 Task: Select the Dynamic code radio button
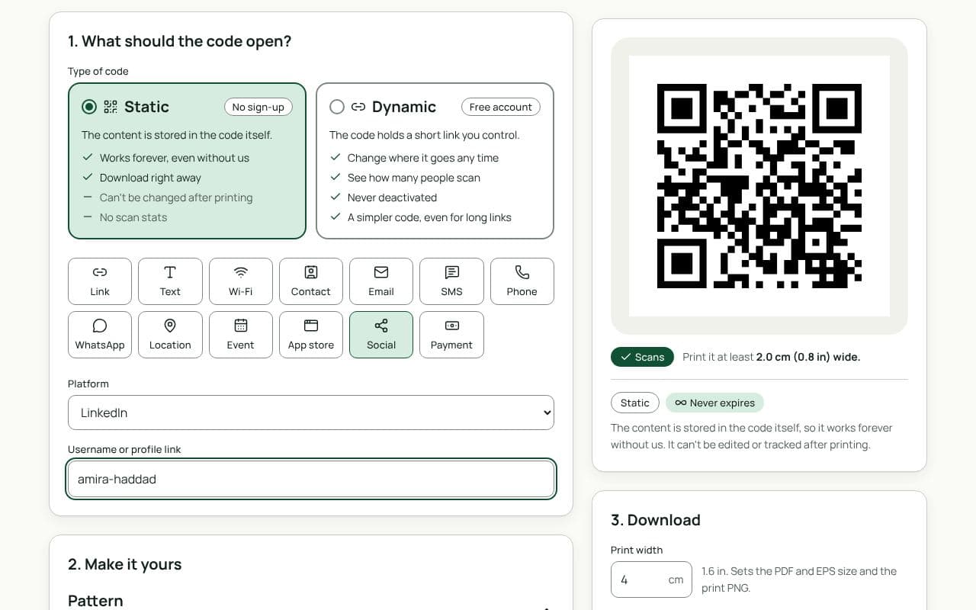(x=337, y=107)
